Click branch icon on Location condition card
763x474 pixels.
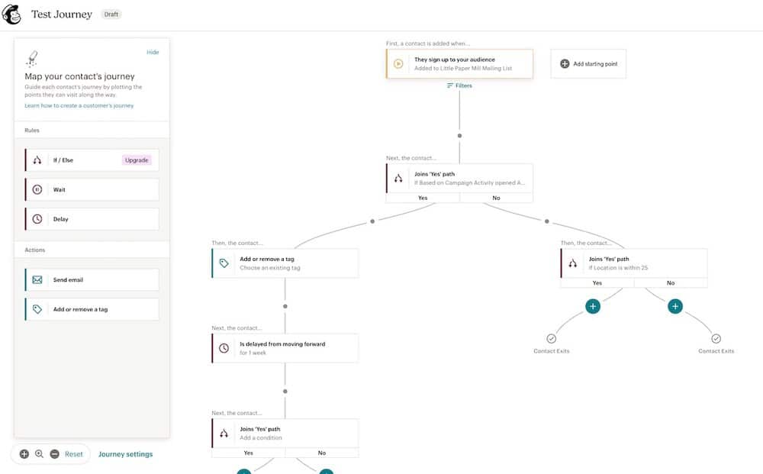tap(573, 263)
